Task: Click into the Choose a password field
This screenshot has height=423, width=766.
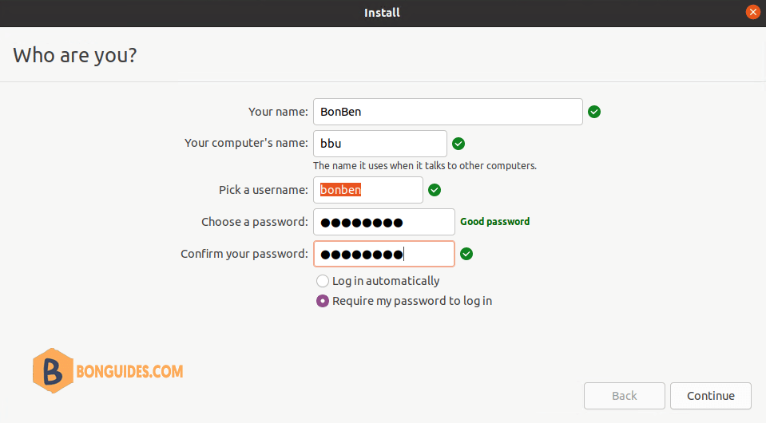Action: pos(384,222)
